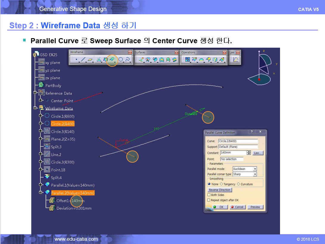
Task: Check Repeat object after OK
Action: coord(209,200)
